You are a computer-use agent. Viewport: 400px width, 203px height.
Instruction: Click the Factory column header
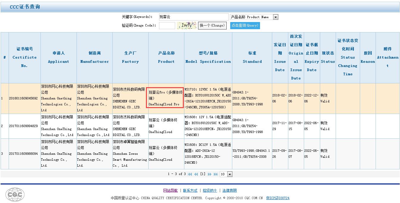[130, 57]
